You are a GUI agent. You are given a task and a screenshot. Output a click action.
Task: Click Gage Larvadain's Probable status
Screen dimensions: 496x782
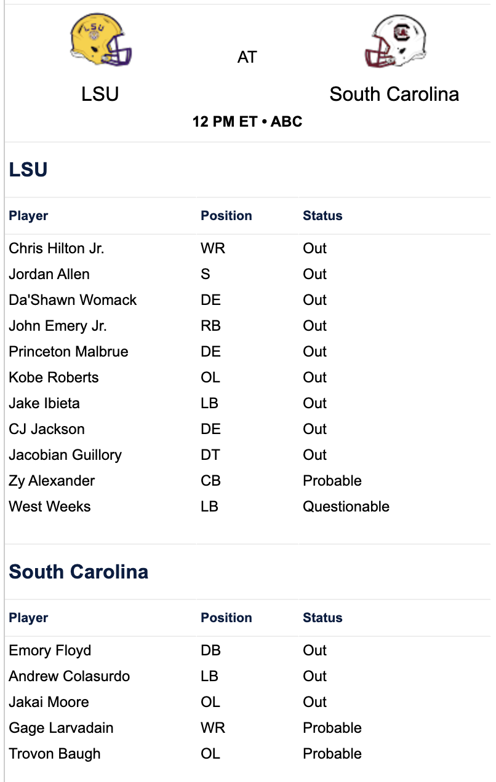click(332, 728)
